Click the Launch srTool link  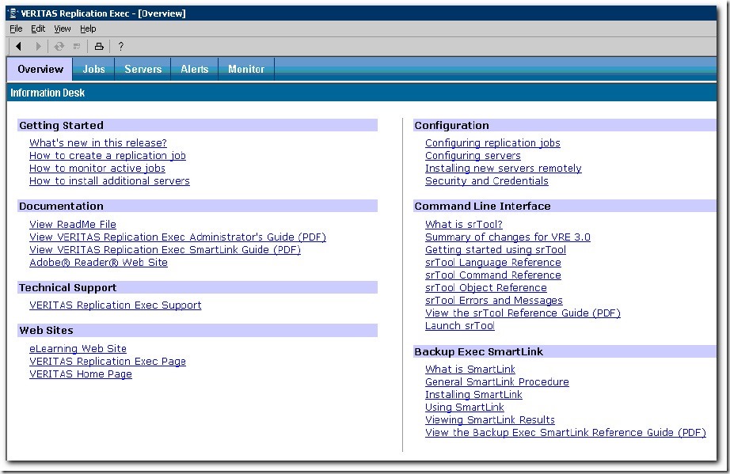pos(460,325)
